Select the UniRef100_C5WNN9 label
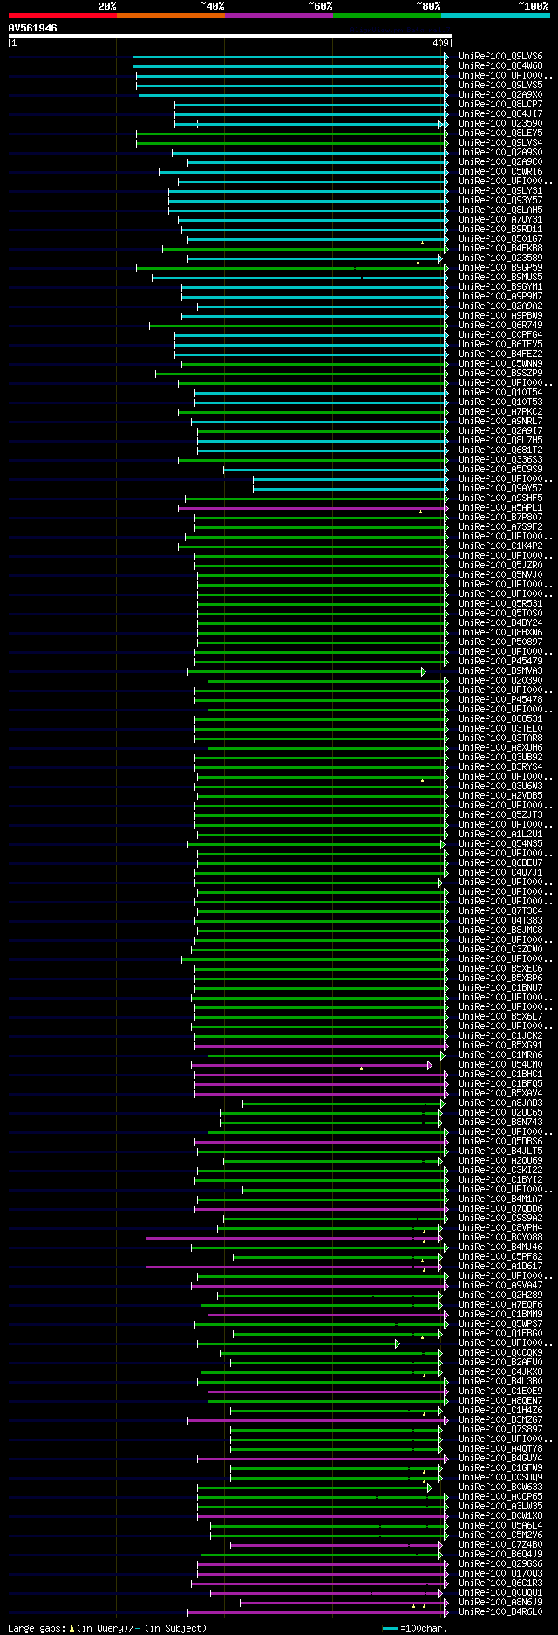The height and width of the screenshot is (1635, 558). tap(500, 364)
